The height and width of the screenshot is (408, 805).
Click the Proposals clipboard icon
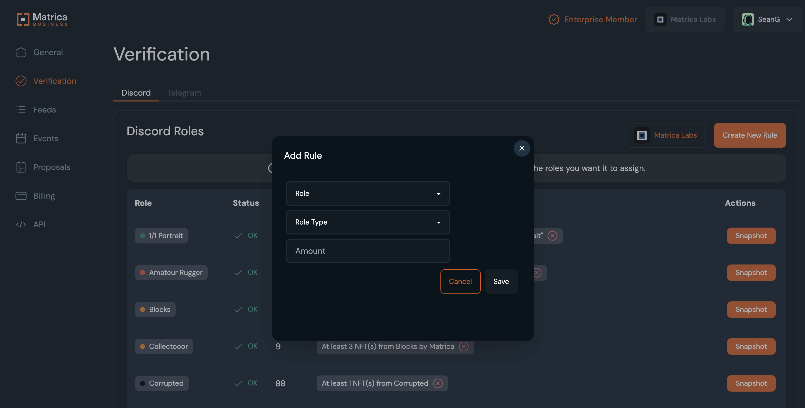[x=21, y=167]
